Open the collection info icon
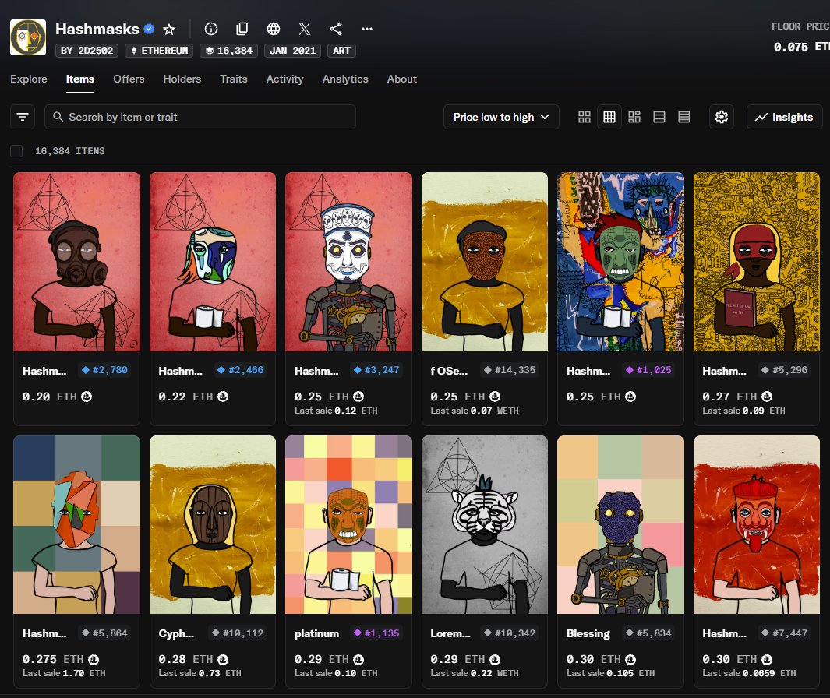Image resolution: width=830 pixels, height=698 pixels. [x=210, y=29]
